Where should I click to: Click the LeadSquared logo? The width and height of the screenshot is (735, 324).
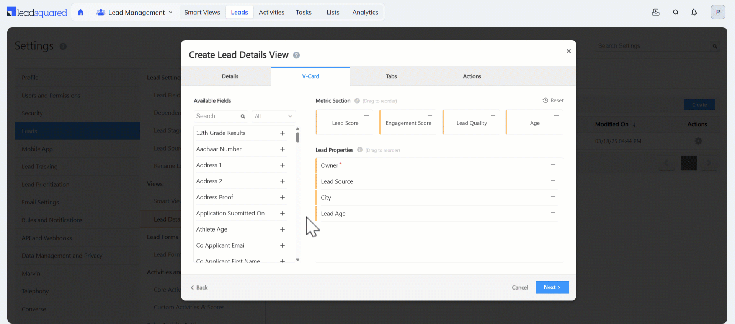[37, 12]
